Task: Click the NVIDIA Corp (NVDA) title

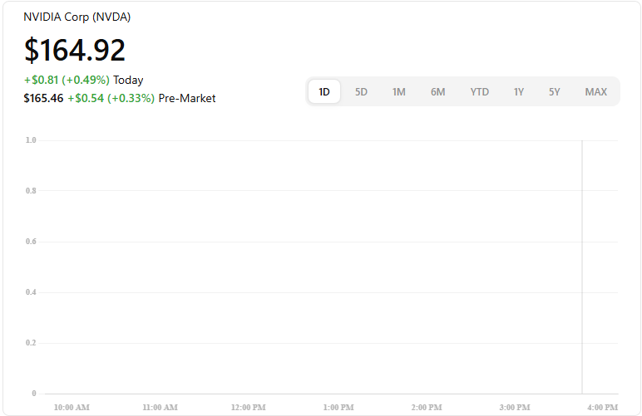Action: (x=77, y=17)
